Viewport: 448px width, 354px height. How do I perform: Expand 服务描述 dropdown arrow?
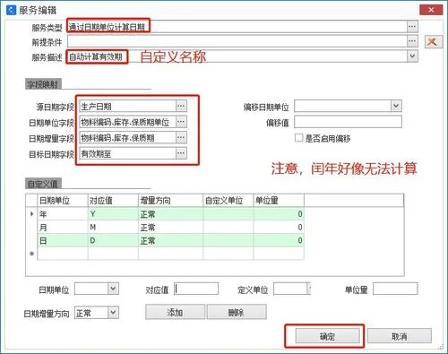point(412,56)
